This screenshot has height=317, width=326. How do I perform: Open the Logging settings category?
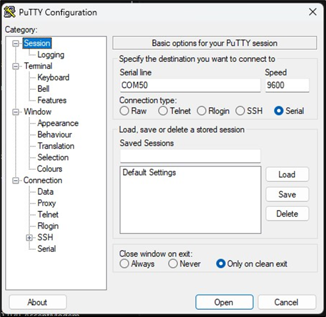(50, 55)
